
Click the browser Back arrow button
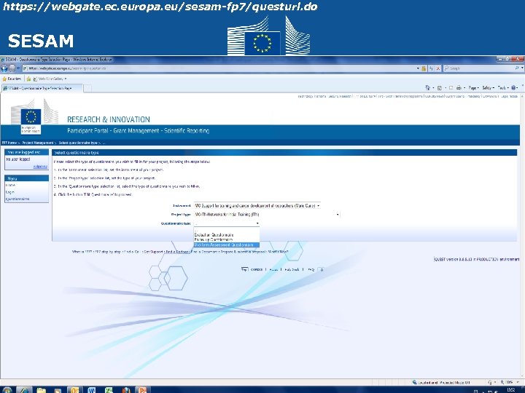pos(4,68)
